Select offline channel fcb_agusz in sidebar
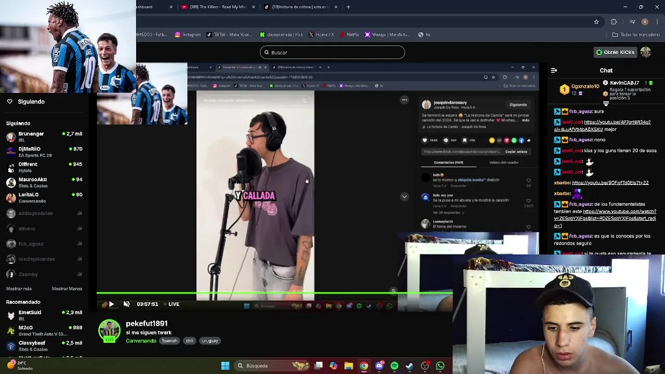The width and height of the screenshot is (665, 374). 44,244
